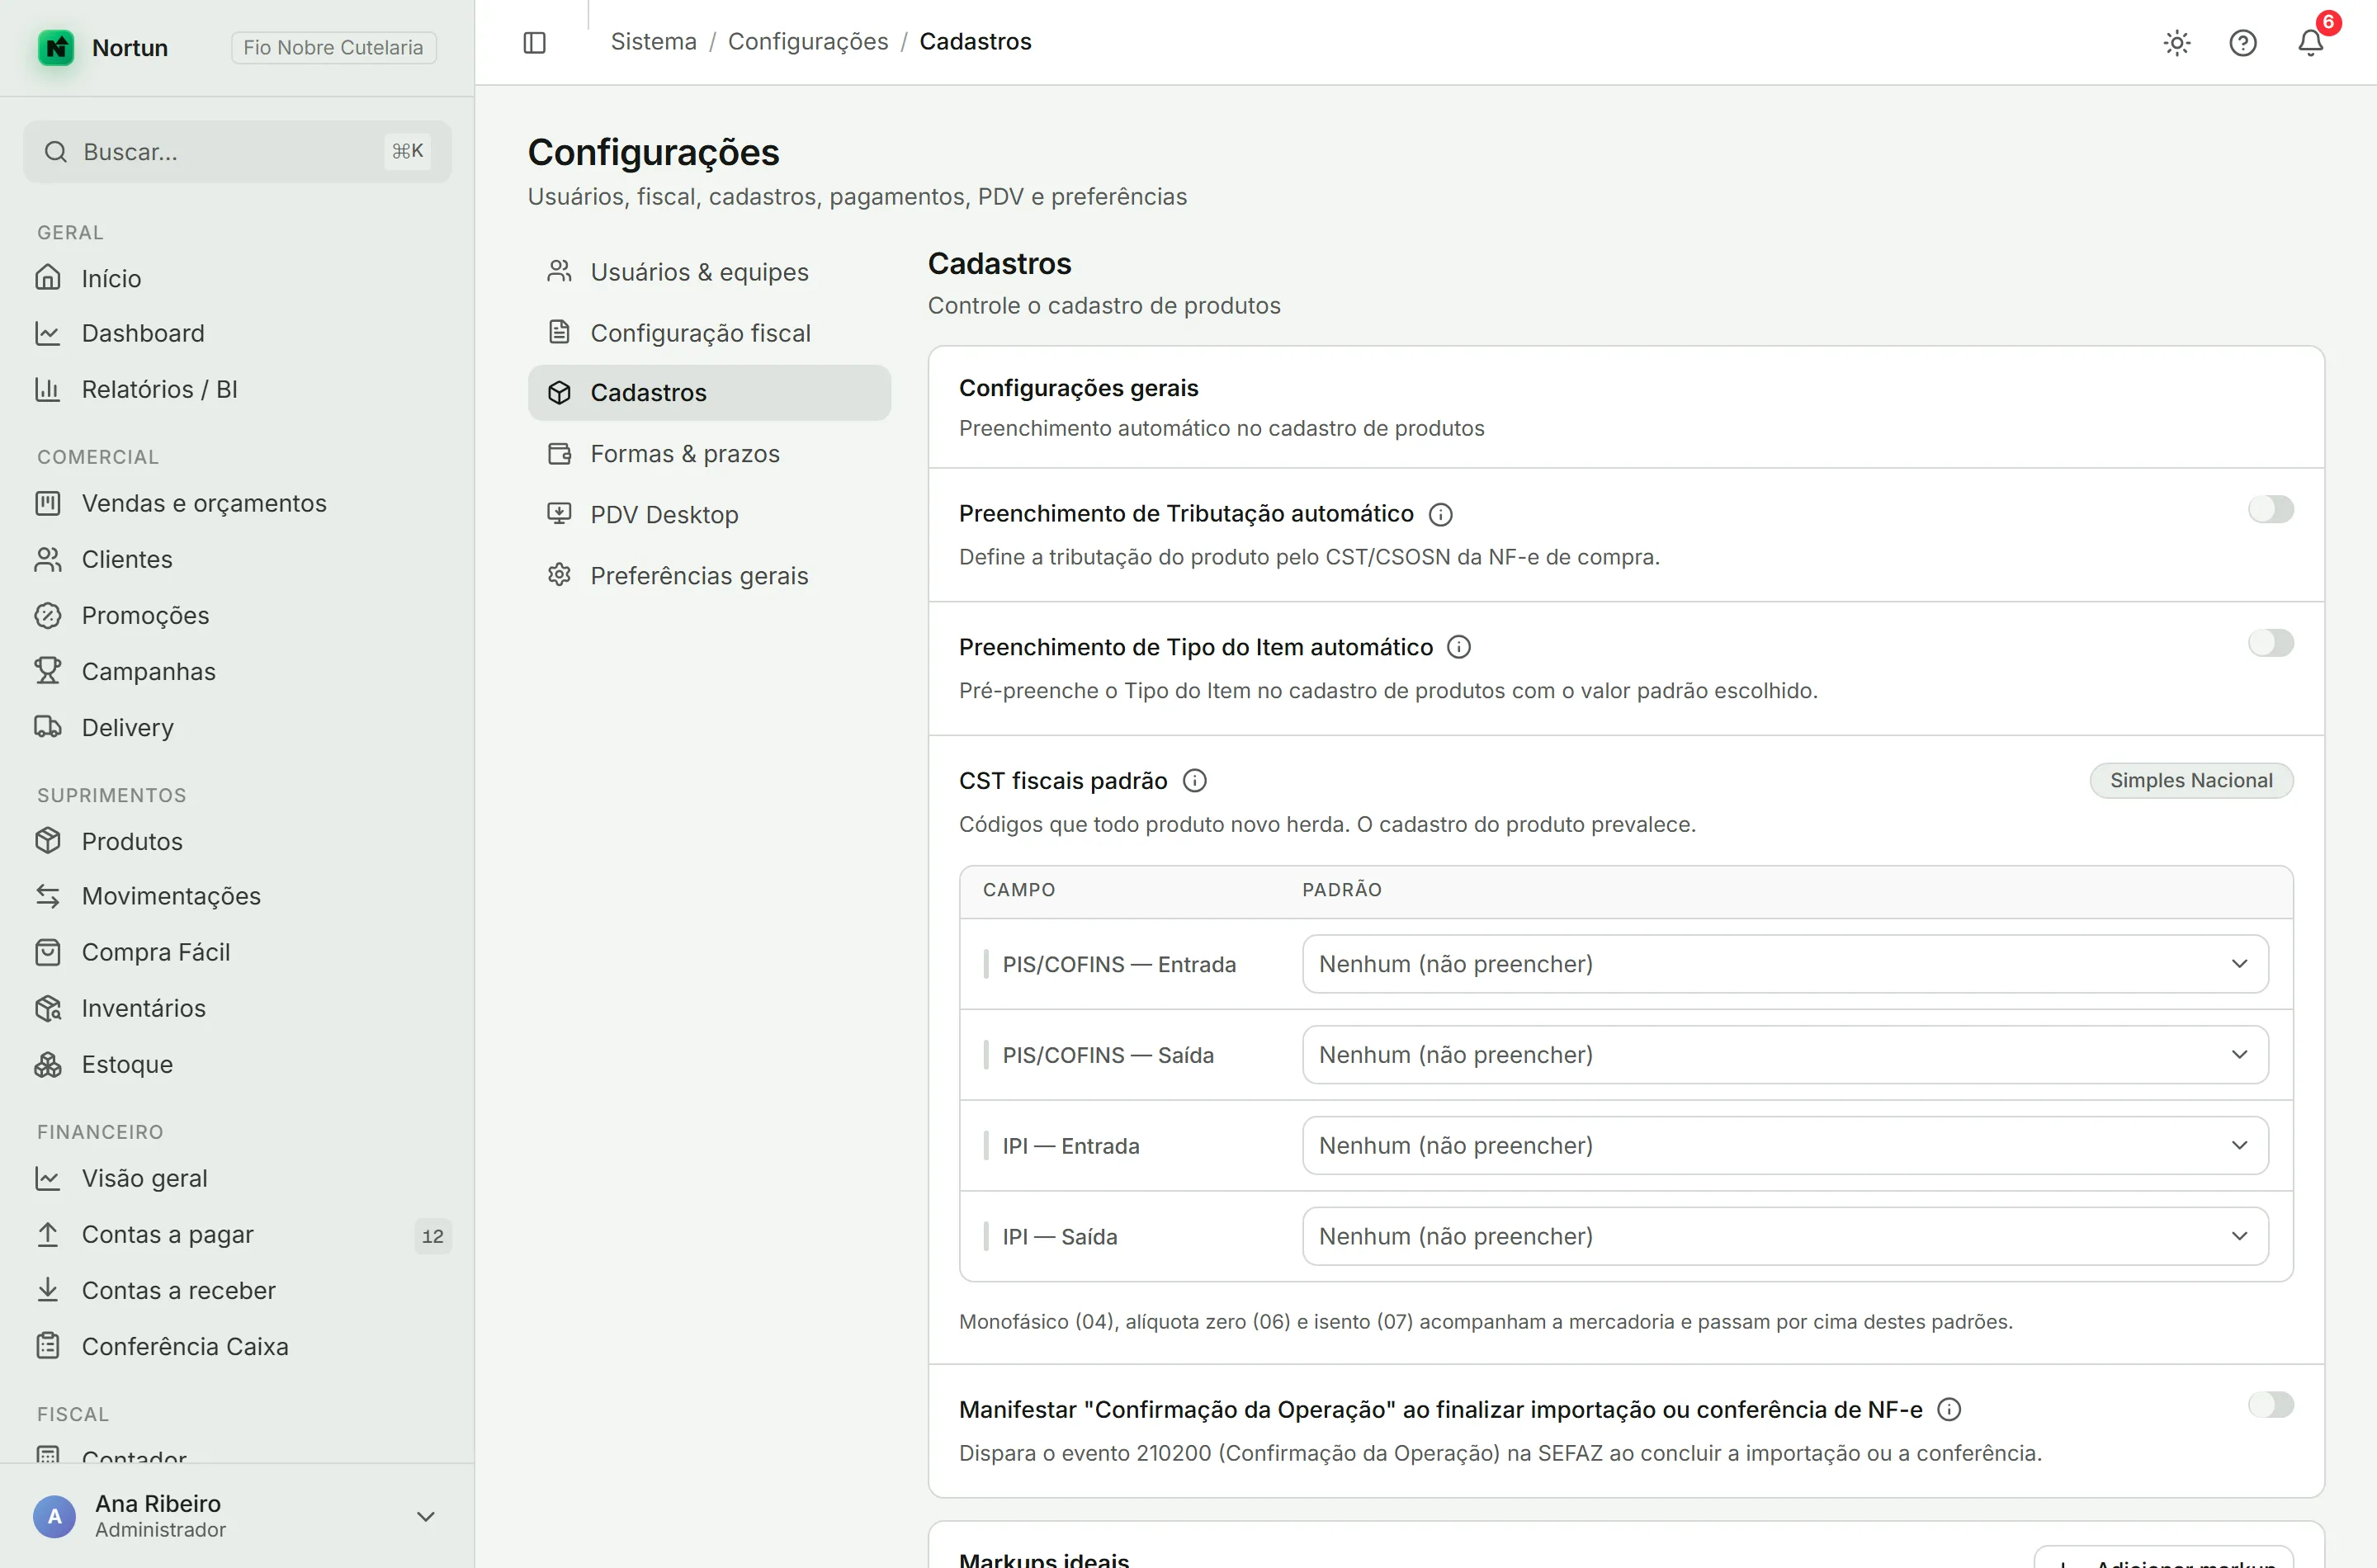Viewport: 2377px width, 1568px height.
Task: Open notifications bell icon
Action: click(x=2310, y=42)
